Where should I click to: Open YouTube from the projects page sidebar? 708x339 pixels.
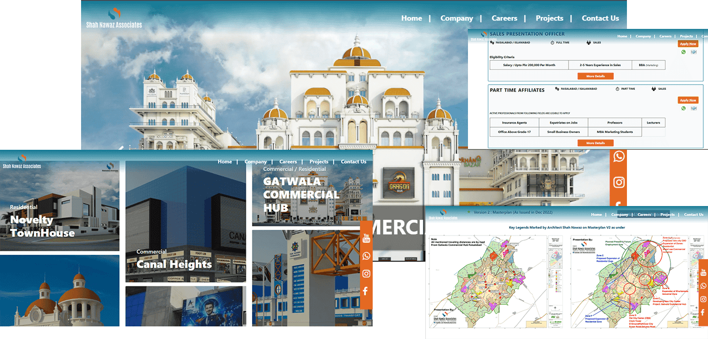pos(366,238)
